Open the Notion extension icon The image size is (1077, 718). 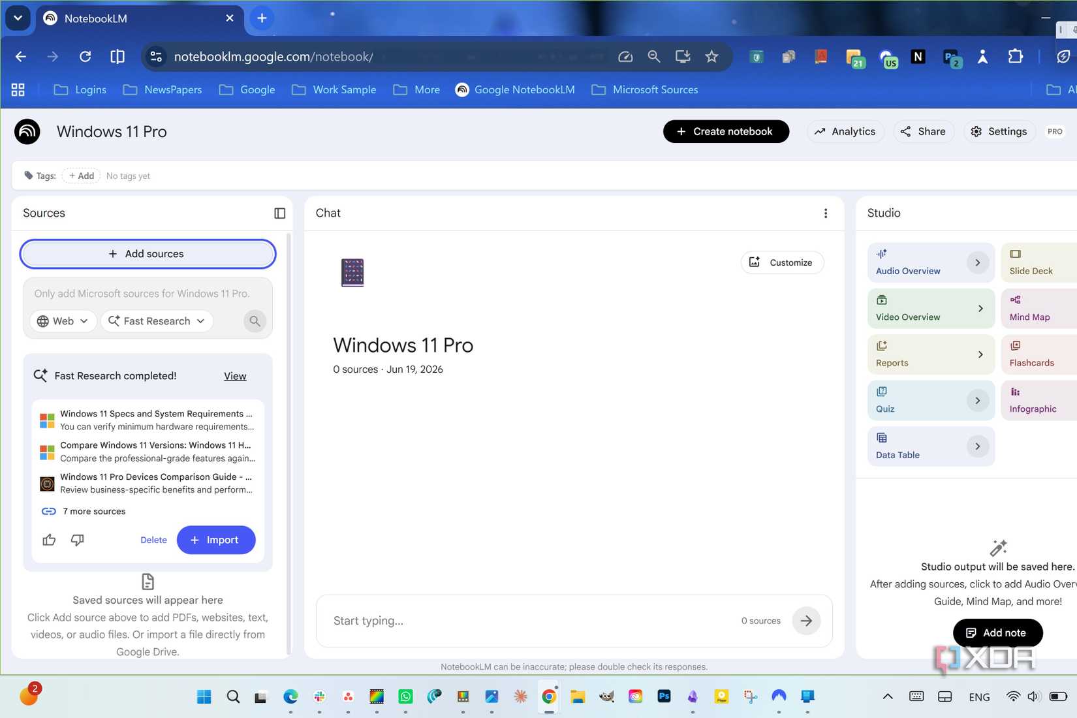(918, 57)
